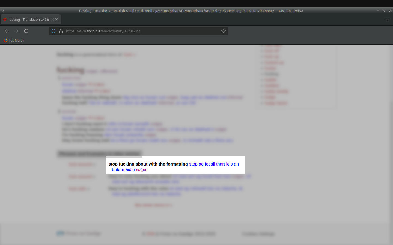Click the Mozilla Firefox window title bar
393x245 pixels.
[191, 11]
